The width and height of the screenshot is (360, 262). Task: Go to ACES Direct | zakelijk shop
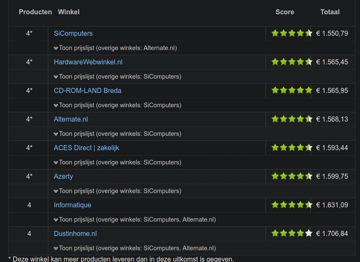pos(87,148)
